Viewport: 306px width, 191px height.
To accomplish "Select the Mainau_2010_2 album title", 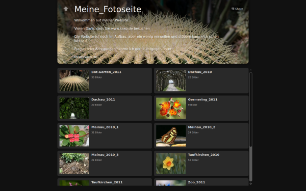I will (201, 127).
